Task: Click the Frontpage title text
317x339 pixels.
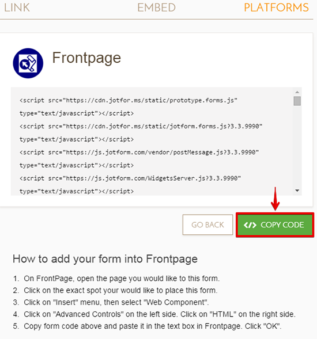Action: [x=86, y=58]
